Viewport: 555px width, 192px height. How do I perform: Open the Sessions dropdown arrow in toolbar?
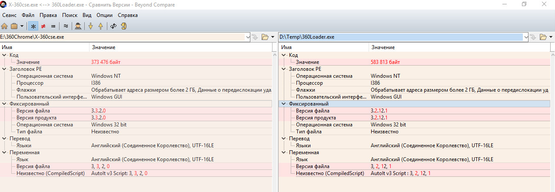pyautogui.click(x=22, y=26)
